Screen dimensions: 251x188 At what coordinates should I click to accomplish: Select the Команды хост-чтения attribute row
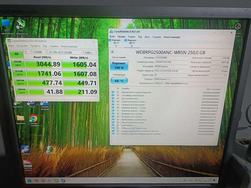pyautogui.click(x=165, y=114)
